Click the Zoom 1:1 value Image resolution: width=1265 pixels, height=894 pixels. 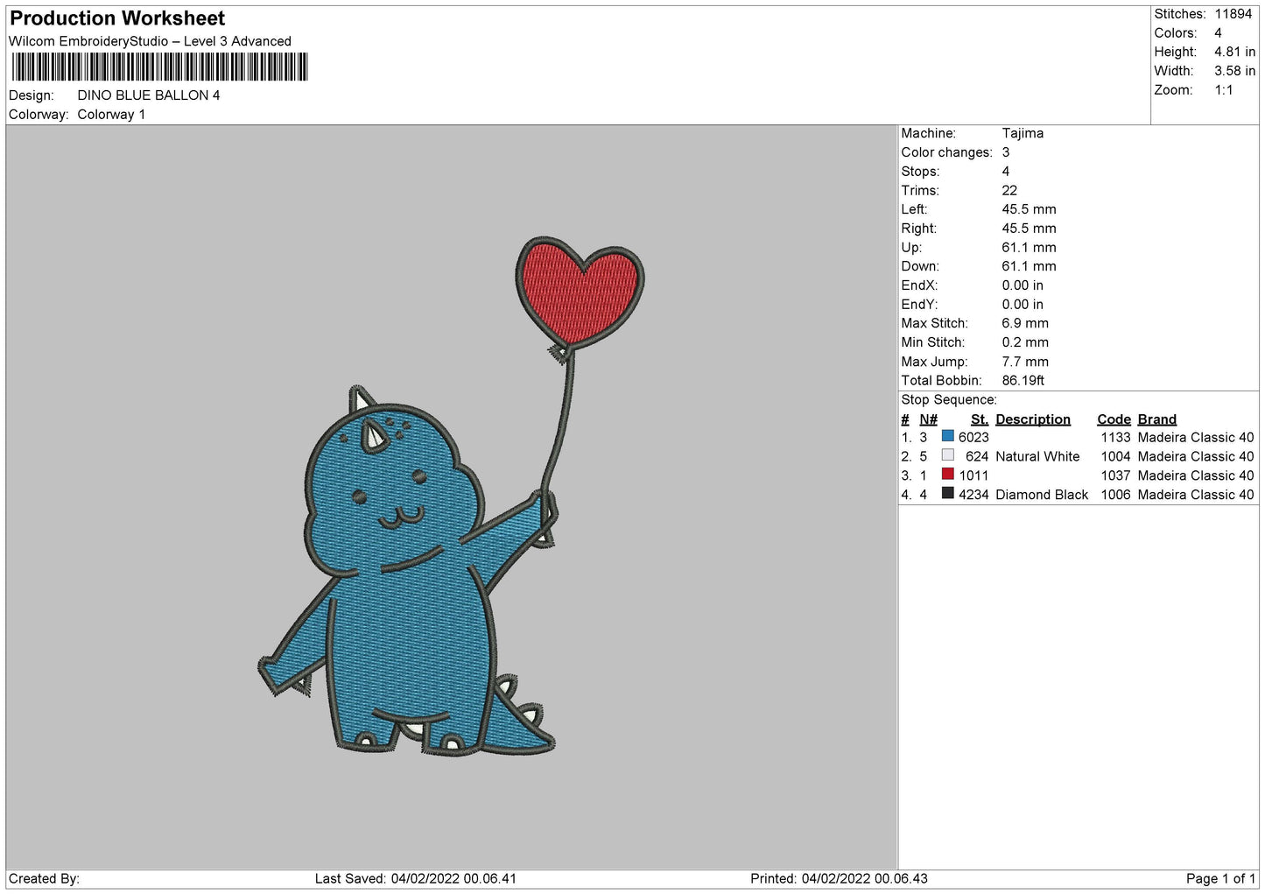pyautogui.click(x=1223, y=90)
